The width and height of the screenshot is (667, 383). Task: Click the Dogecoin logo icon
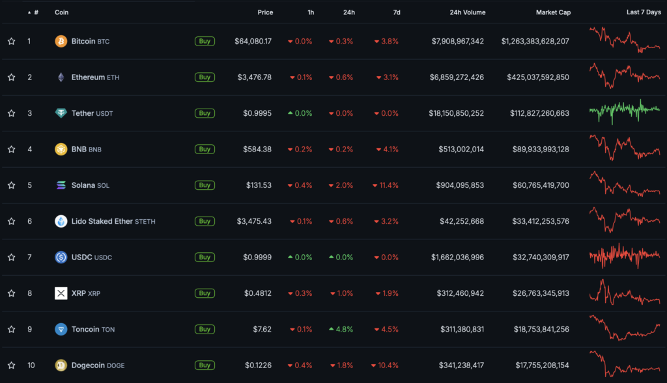61,365
